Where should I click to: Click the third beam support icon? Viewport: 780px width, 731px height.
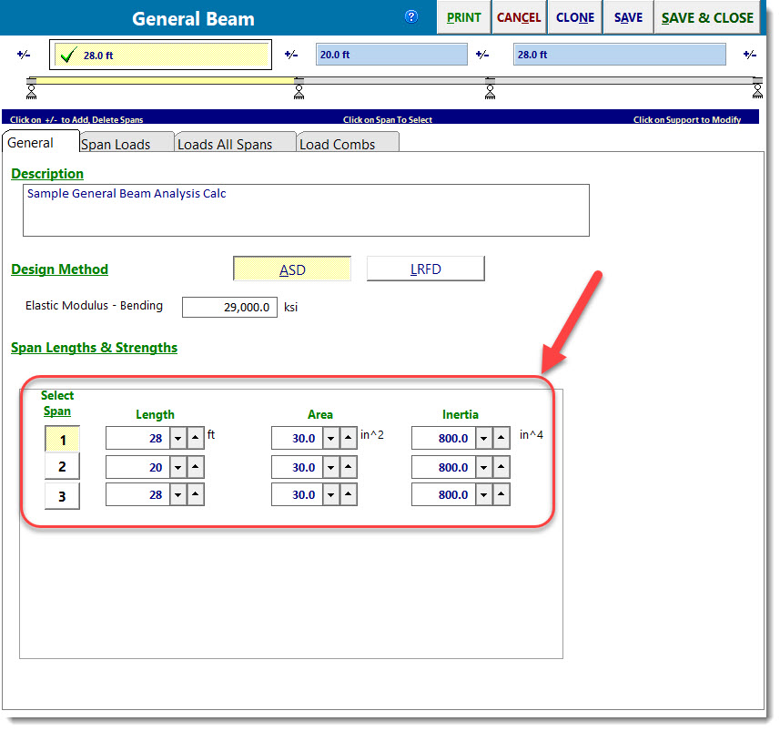pyautogui.click(x=490, y=89)
